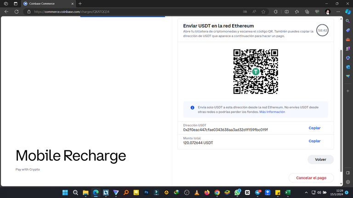Screen dimensions: 353x198
Task: Click the scrollbar up arrow
Action: pyautogui.click(x=341, y=19)
